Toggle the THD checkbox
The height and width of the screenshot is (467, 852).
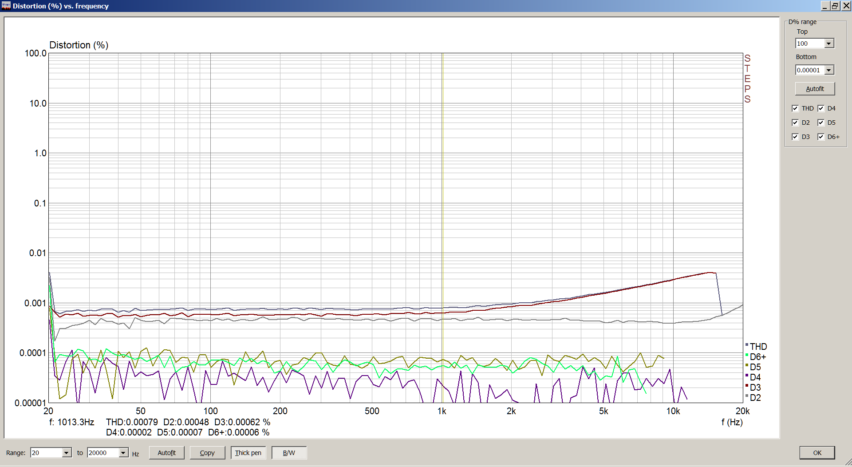[795, 108]
